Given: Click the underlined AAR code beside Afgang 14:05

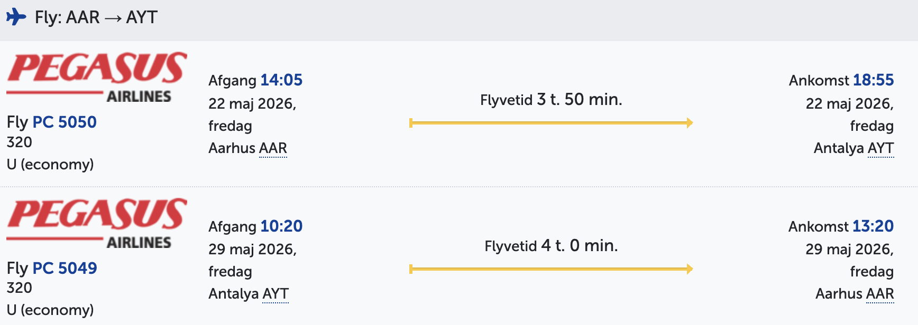Looking at the screenshot, I should coord(273,148).
